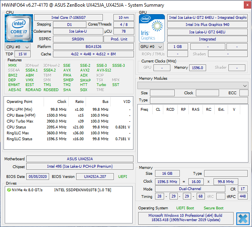The width and height of the screenshot is (252, 227).
Task: Click the ASUS UX425JA motherboard field
Action: tap(80, 159)
